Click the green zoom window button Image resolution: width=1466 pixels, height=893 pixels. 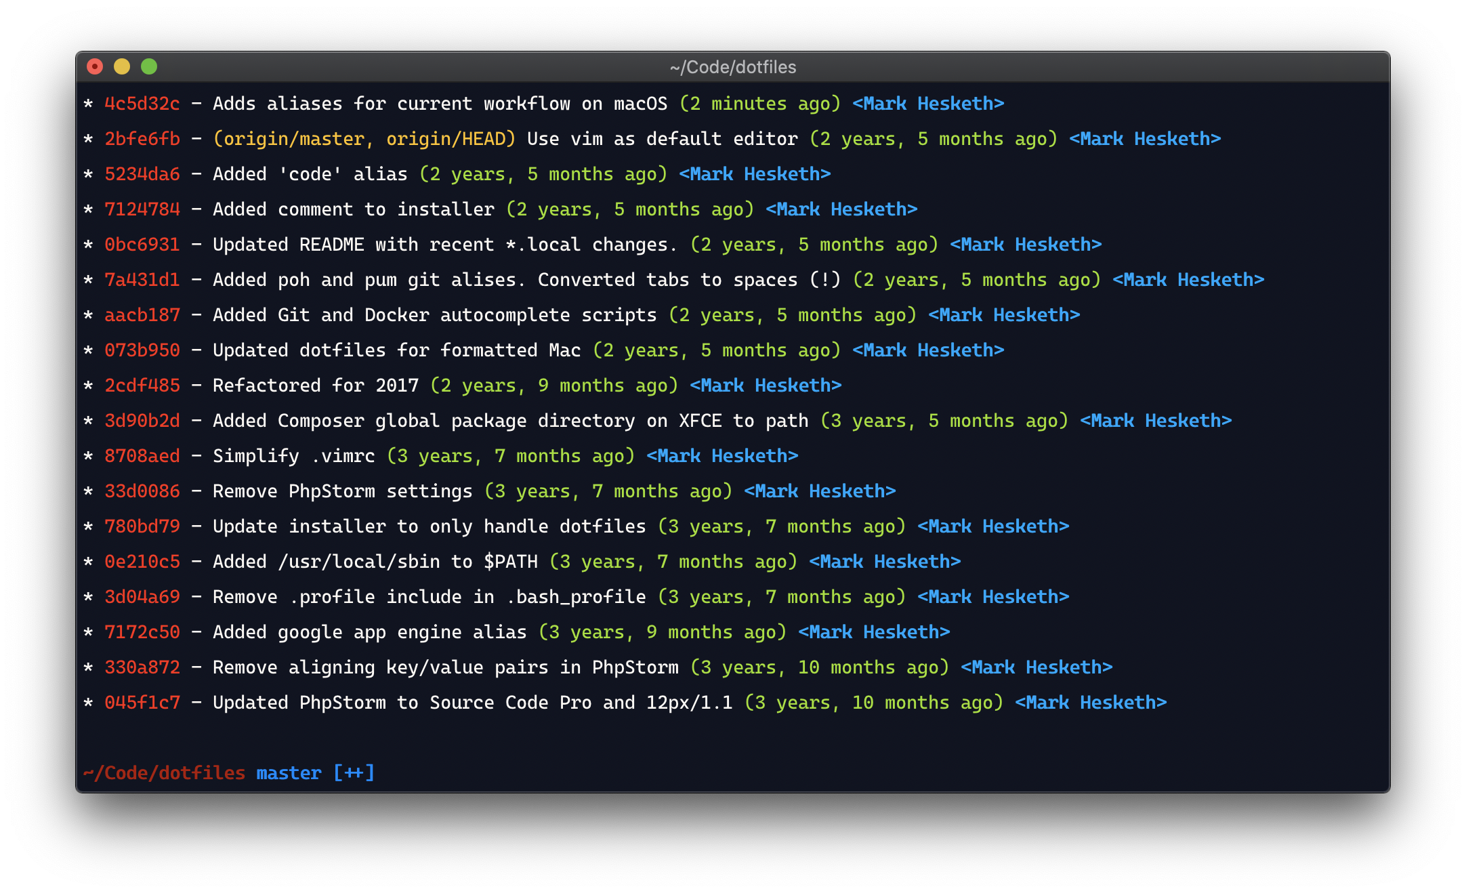149,66
